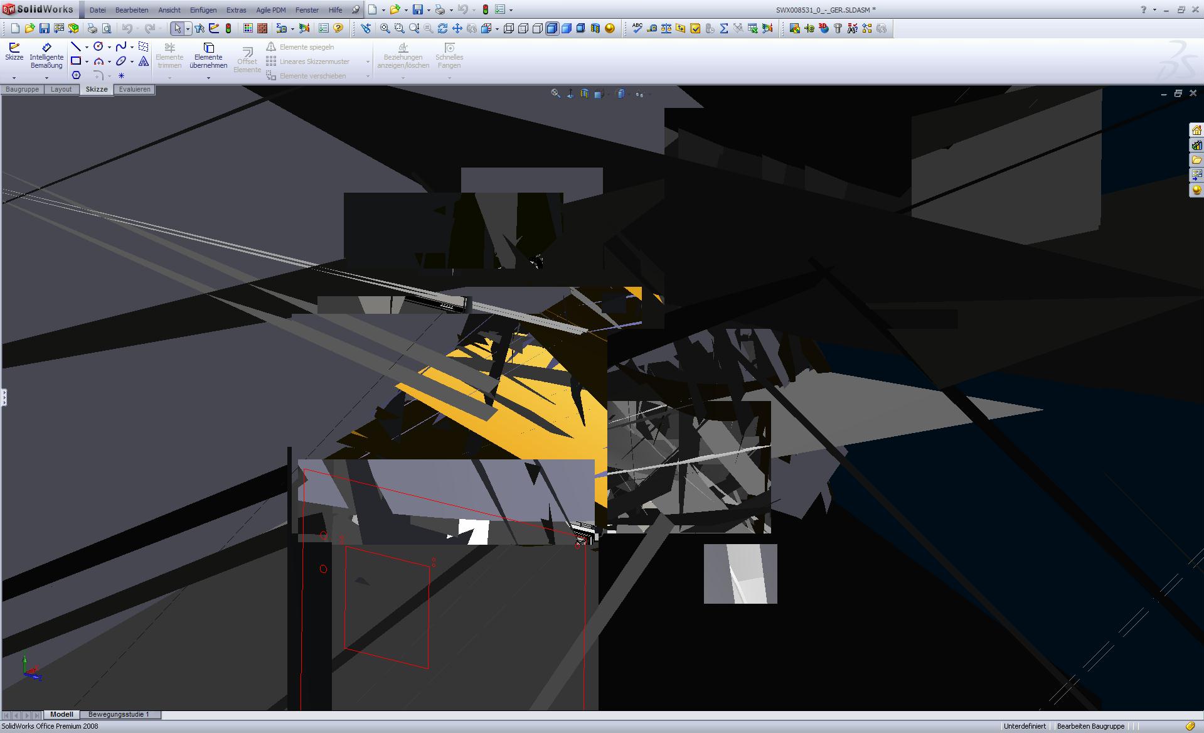
Task: Click the Mass Properties icon
Action: (666, 28)
